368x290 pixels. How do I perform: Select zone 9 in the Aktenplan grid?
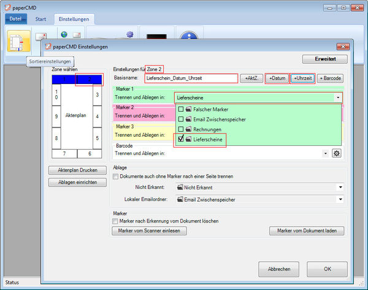(x=56, y=116)
